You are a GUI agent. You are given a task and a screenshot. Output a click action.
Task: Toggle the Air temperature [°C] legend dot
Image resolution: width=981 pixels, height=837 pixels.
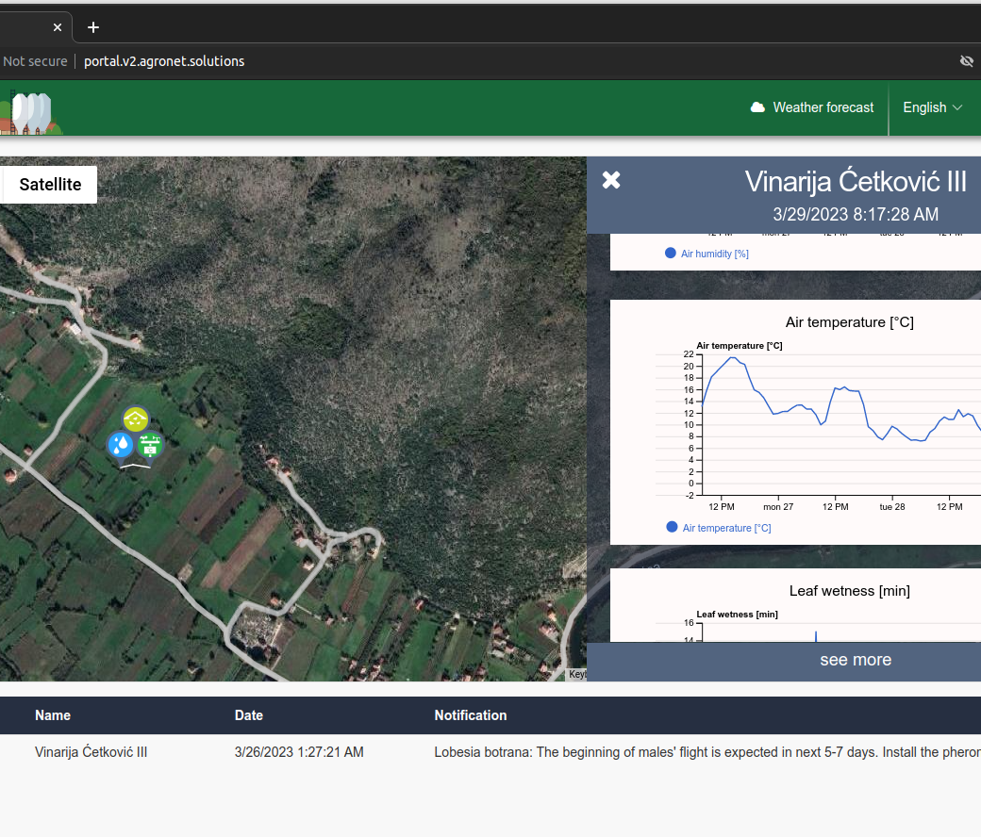[672, 527]
